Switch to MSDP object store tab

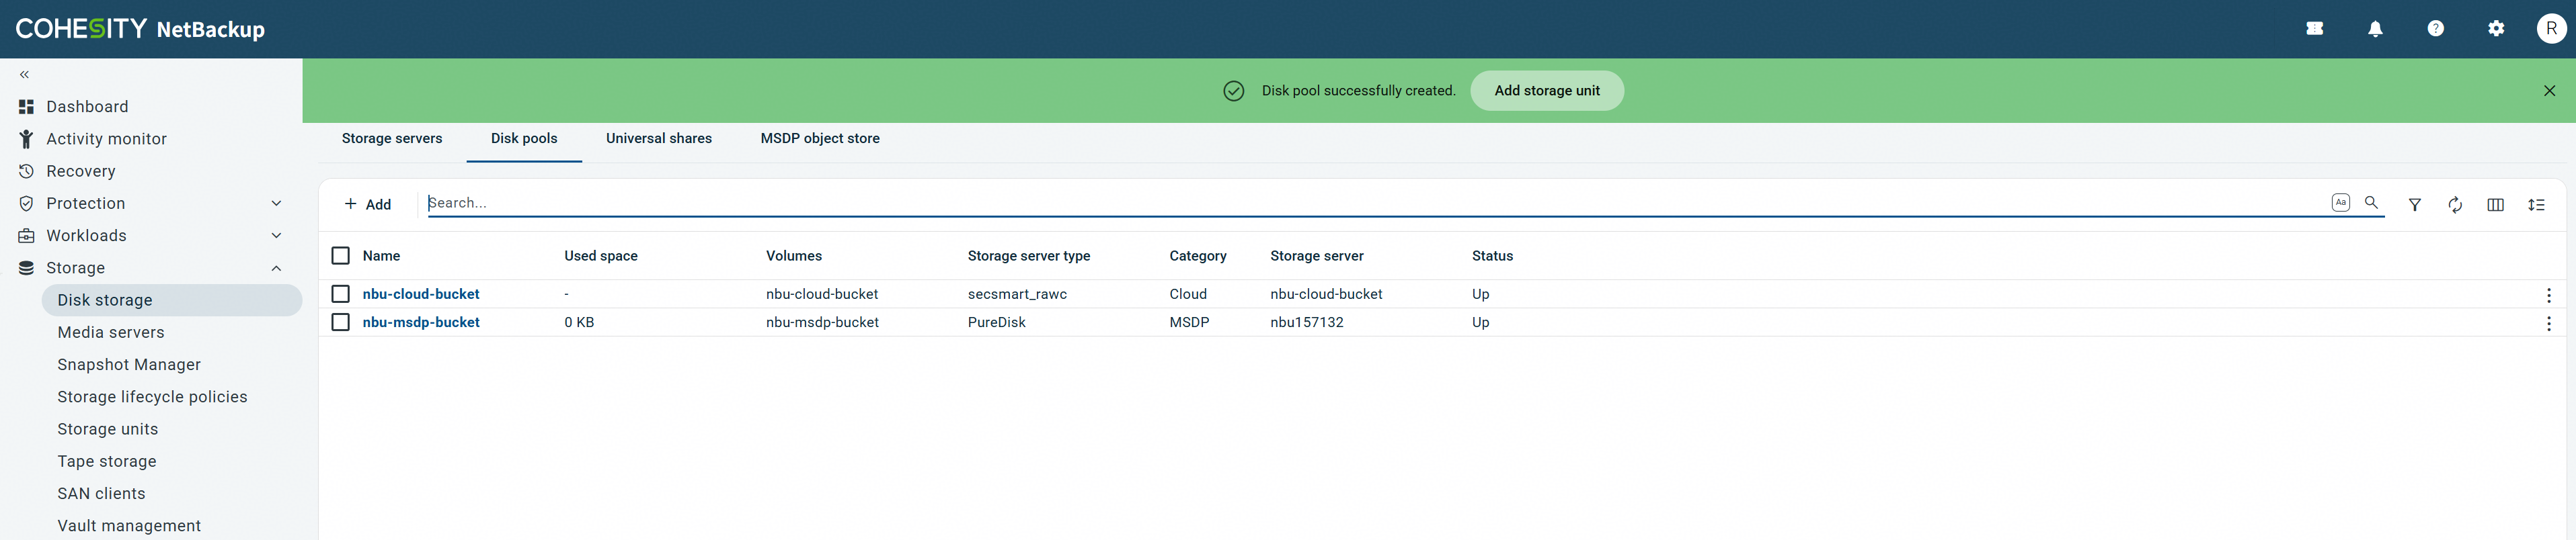(820, 139)
